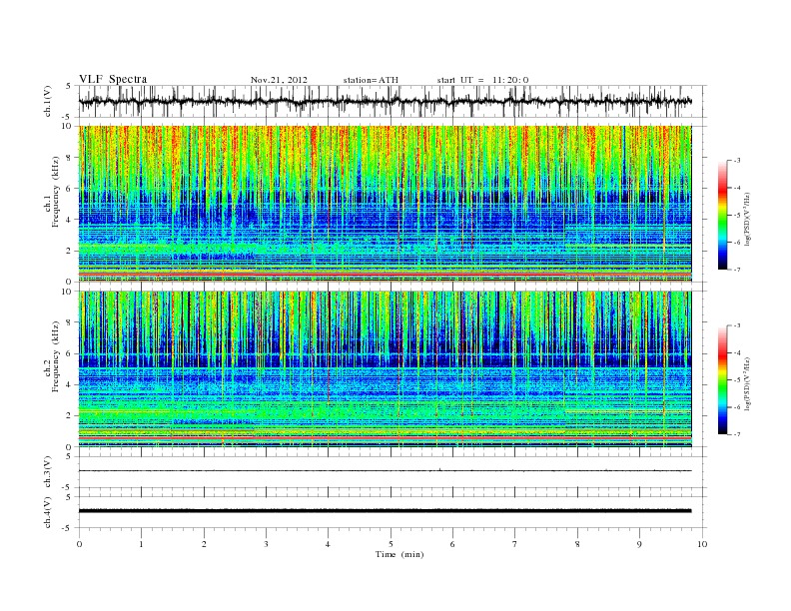791x611 pixels.
Task: Select the date text "Nov.21, 2012"
Action: pyautogui.click(x=279, y=80)
